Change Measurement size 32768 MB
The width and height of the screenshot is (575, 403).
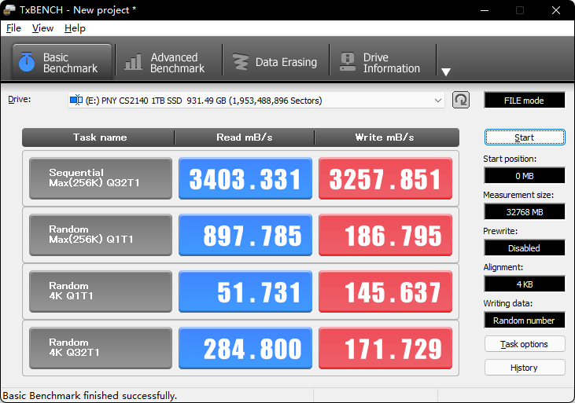point(525,212)
